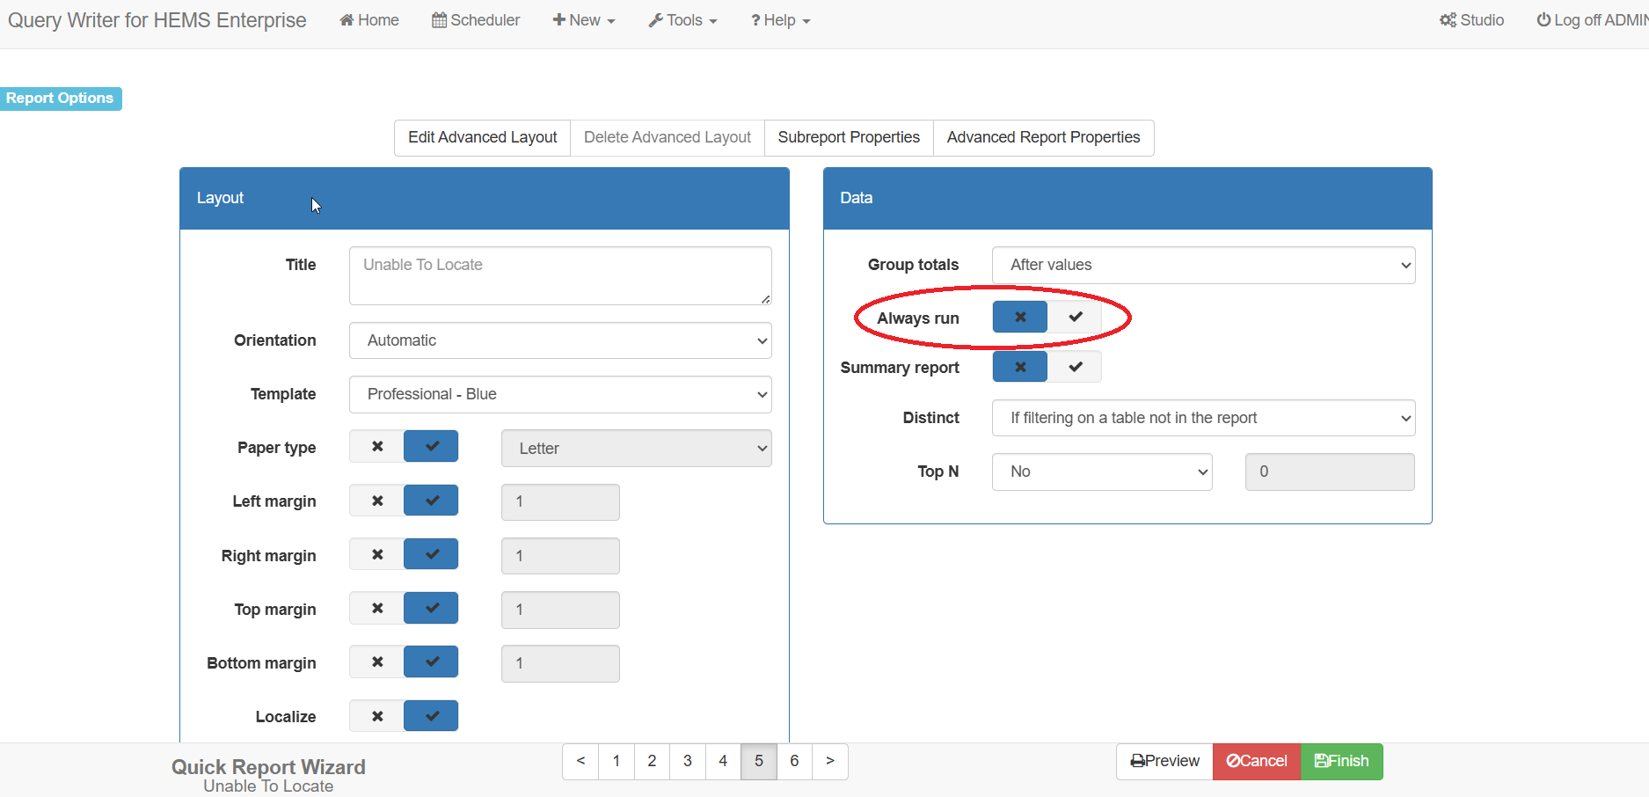Turn on Top margin checkmark

pyautogui.click(x=431, y=608)
